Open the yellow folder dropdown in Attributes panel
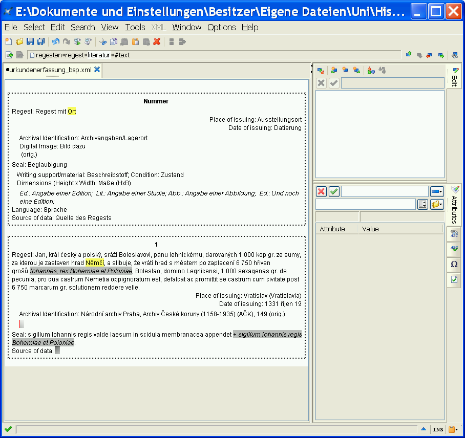 (437, 204)
